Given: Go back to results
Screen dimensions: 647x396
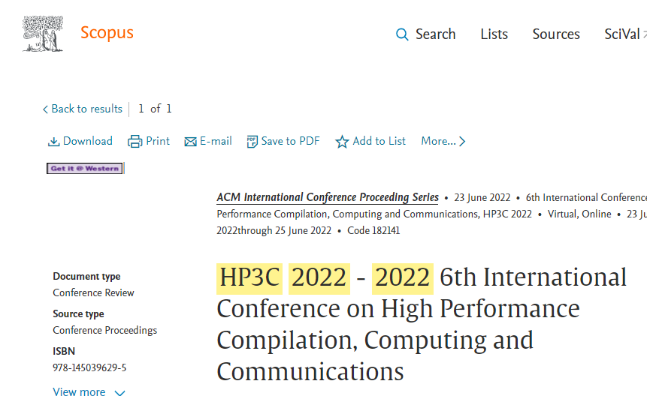Looking at the screenshot, I should (x=86, y=109).
